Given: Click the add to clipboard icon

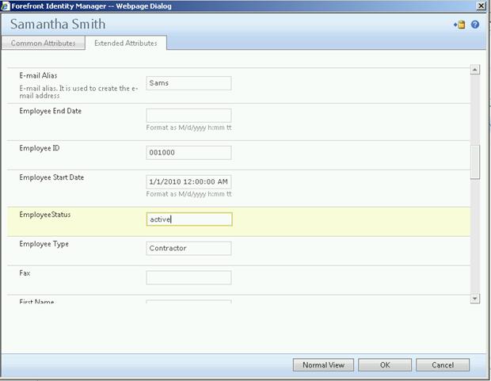Looking at the screenshot, I should (459, 25).
